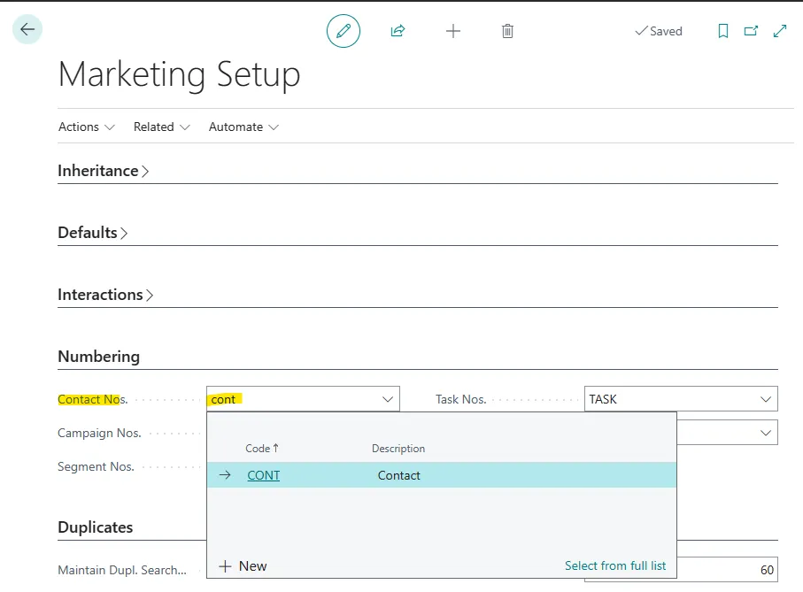Sort by the Code column header

pyautogui.click(x=262, y=449)
